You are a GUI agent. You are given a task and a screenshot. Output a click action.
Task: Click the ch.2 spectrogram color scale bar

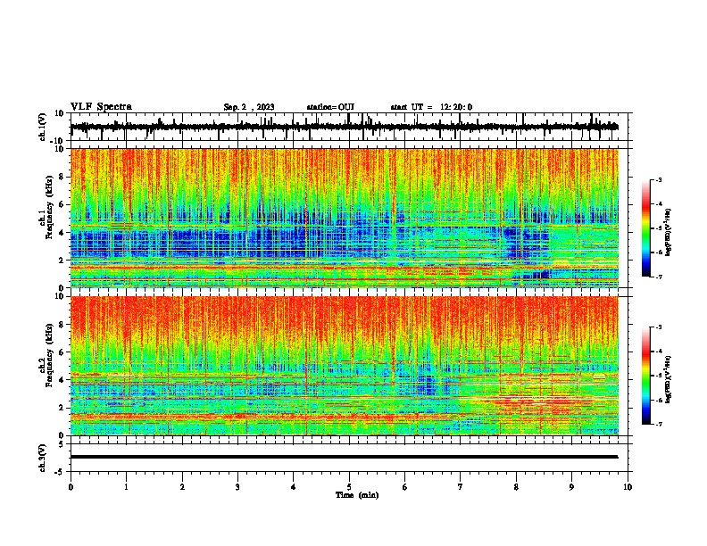(646, 376)
